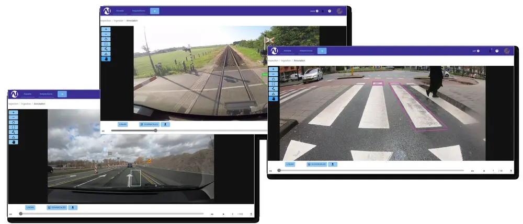The width and height of the screenshot is (523, 224).
Task: Open notifications bell in railway window
Action: click(323, 11)
